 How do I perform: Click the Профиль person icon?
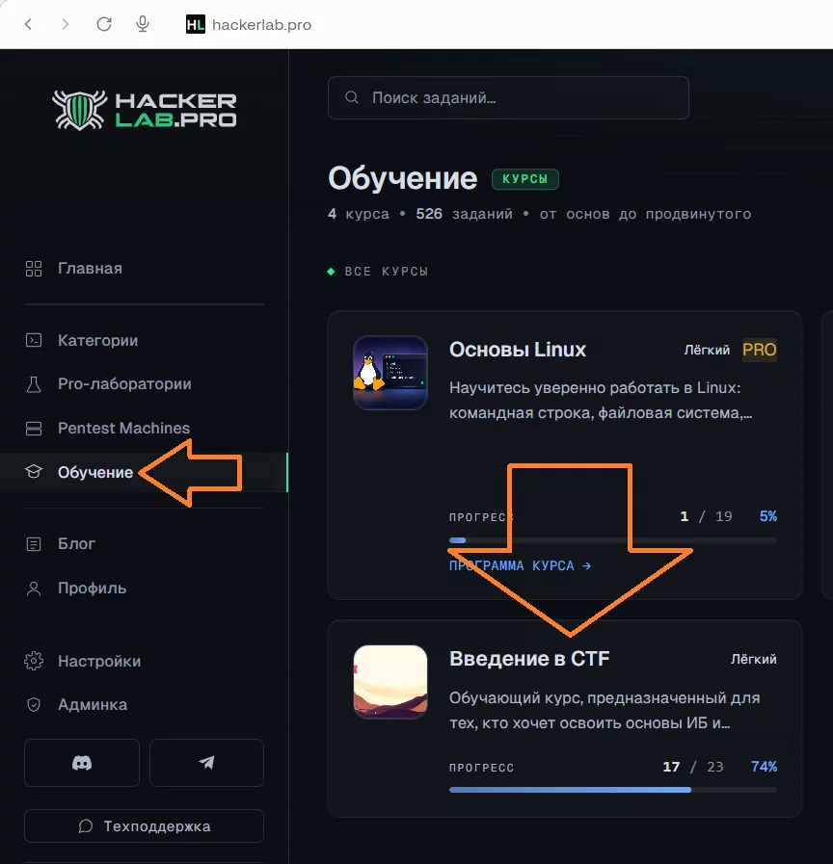tap(34, 589)
